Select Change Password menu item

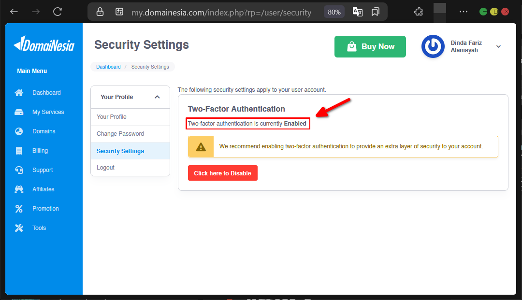130,134
